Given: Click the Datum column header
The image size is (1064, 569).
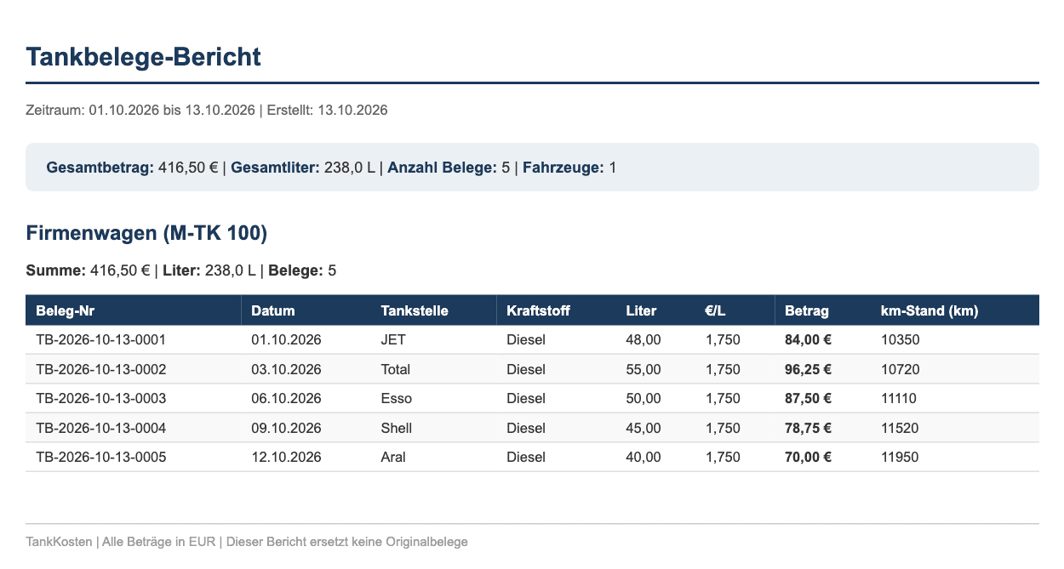Looking at the screenshot, I should [x=306, y=310].
